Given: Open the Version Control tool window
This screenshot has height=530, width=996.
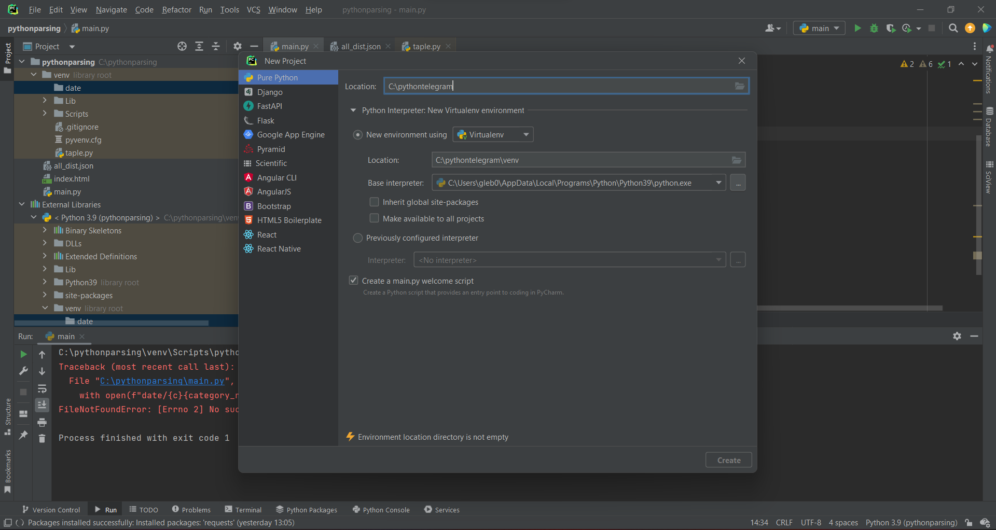Looking at the screenshot, I should 51,510.
